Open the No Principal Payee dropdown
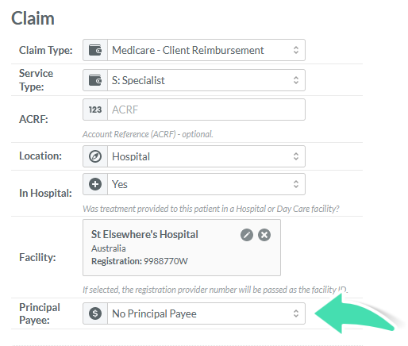Image resolution: width=408 pixels, height=346 pixels. (x=206, y=313)
